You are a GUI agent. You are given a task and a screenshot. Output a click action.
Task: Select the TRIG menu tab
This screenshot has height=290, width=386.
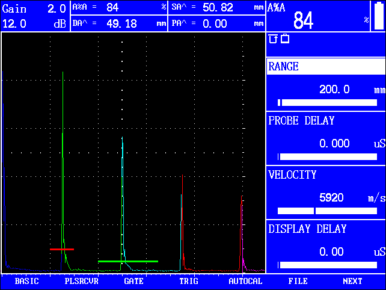pyautogui.click(x=188, y=281)
